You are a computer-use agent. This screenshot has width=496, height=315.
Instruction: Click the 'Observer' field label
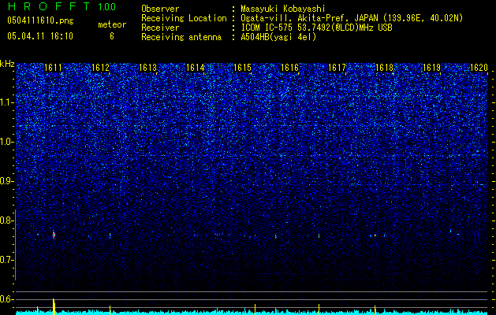160,9
